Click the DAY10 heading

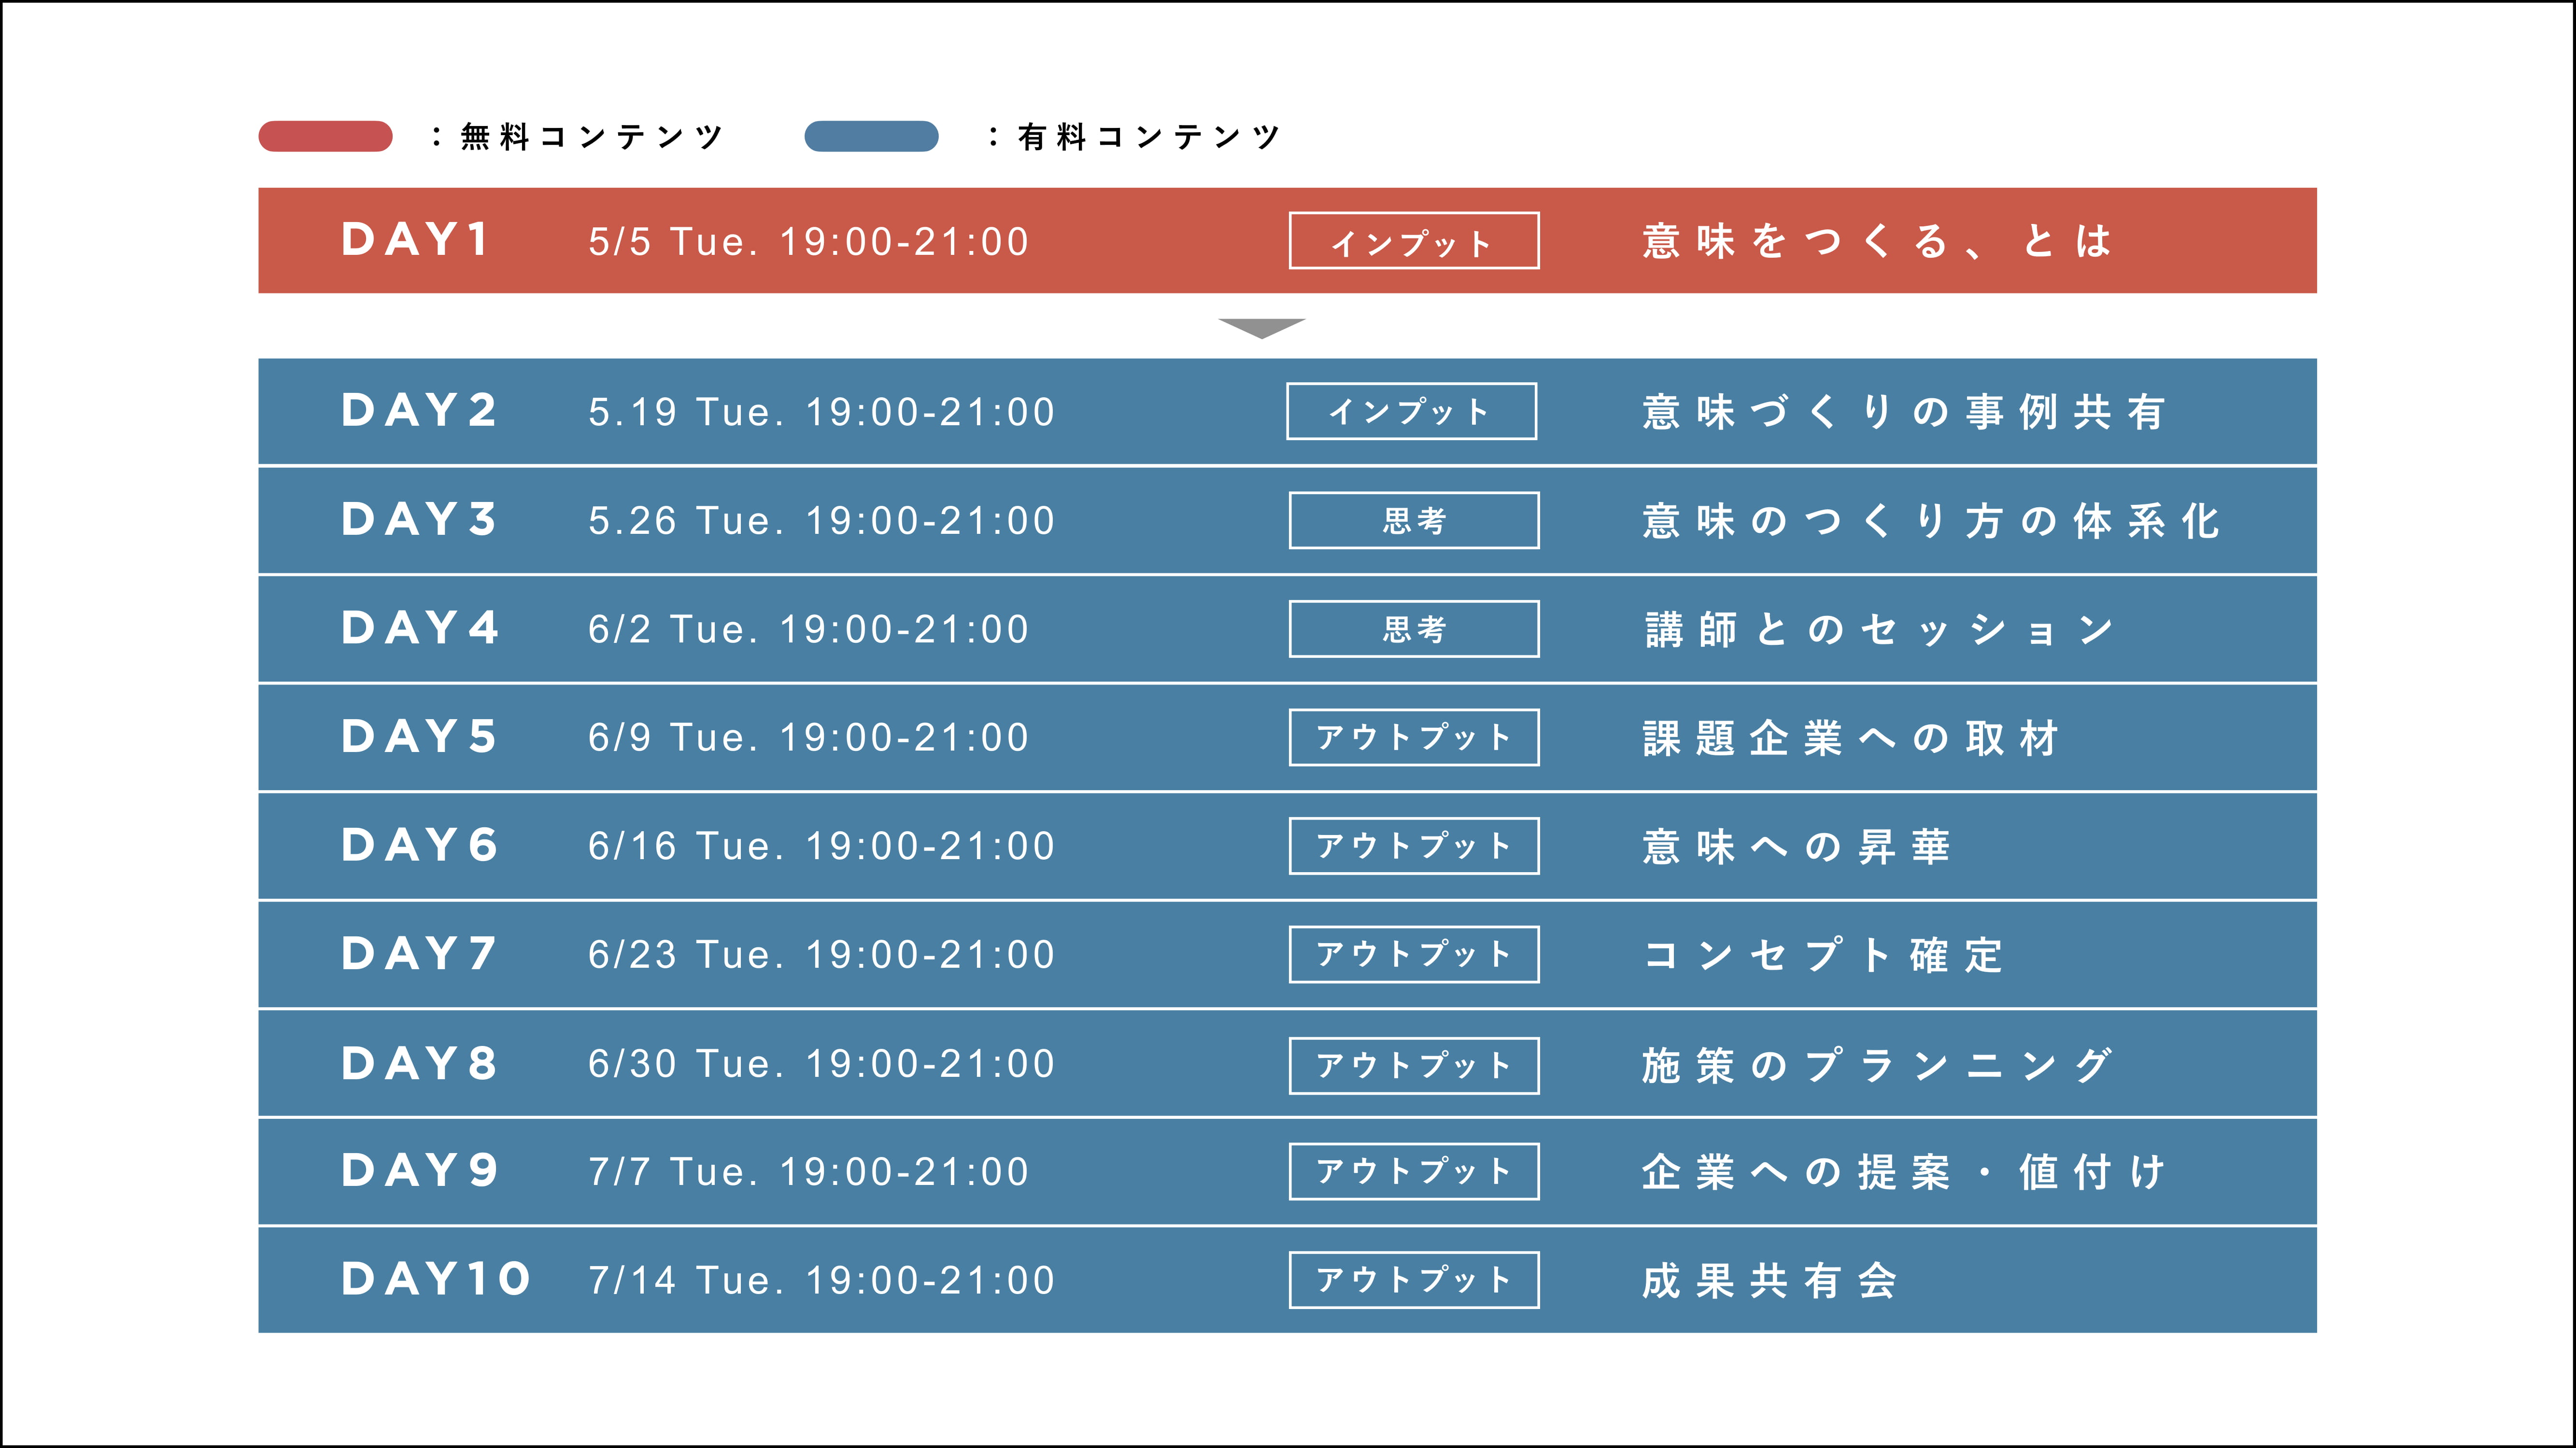[x=436, y=1279]
